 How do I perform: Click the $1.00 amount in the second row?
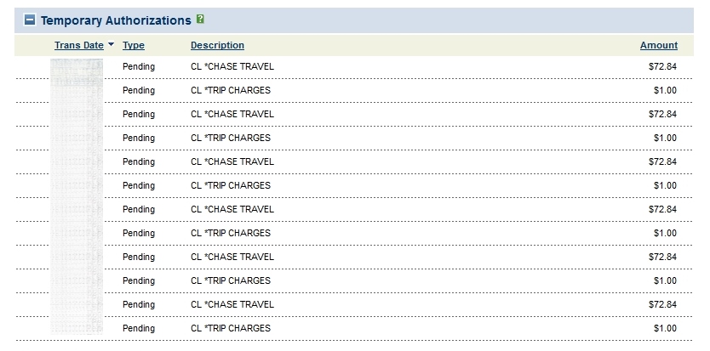(665, 90)
